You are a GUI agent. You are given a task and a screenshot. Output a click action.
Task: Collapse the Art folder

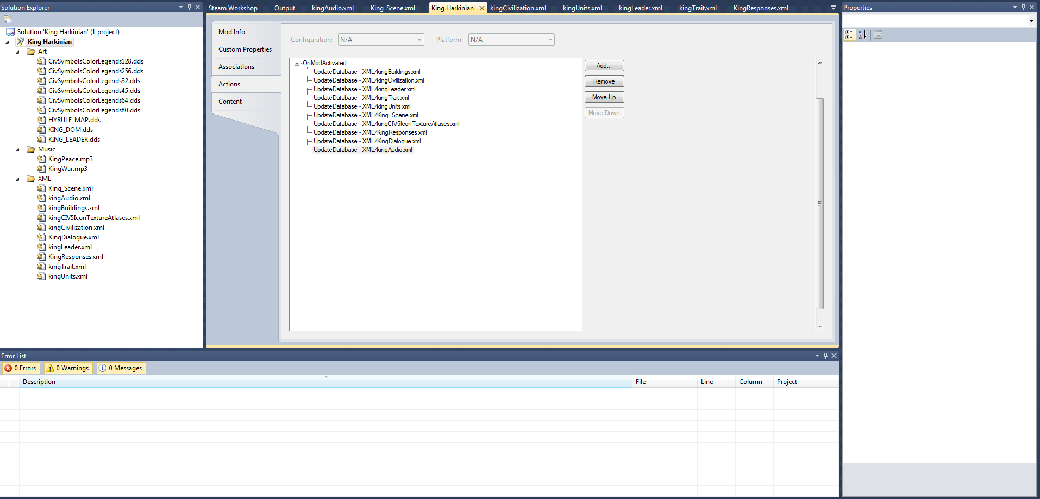pyautogui.click(x=17, y=52)
